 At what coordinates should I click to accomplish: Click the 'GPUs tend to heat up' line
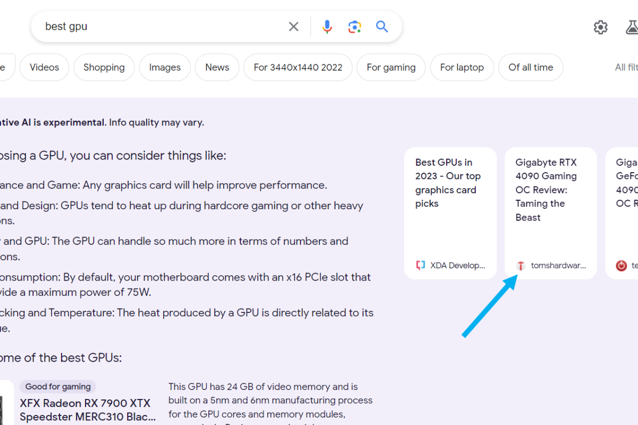point(212,206)
